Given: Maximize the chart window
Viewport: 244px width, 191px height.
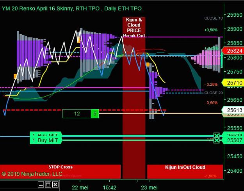Looking at the screenshot, I should [48, 184].
